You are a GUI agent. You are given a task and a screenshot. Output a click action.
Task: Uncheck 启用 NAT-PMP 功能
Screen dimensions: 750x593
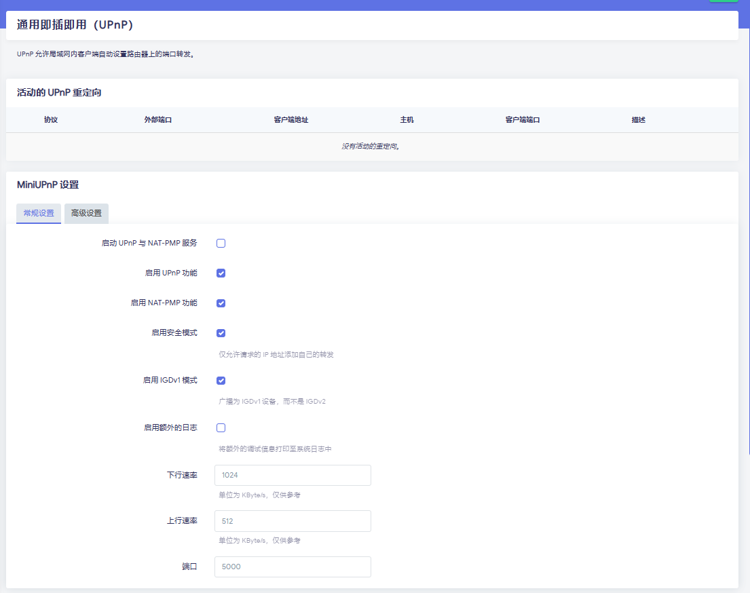[x=221, y=303]
